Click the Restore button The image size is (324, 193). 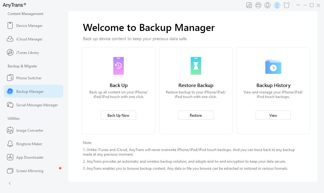[x=196, y=115]
